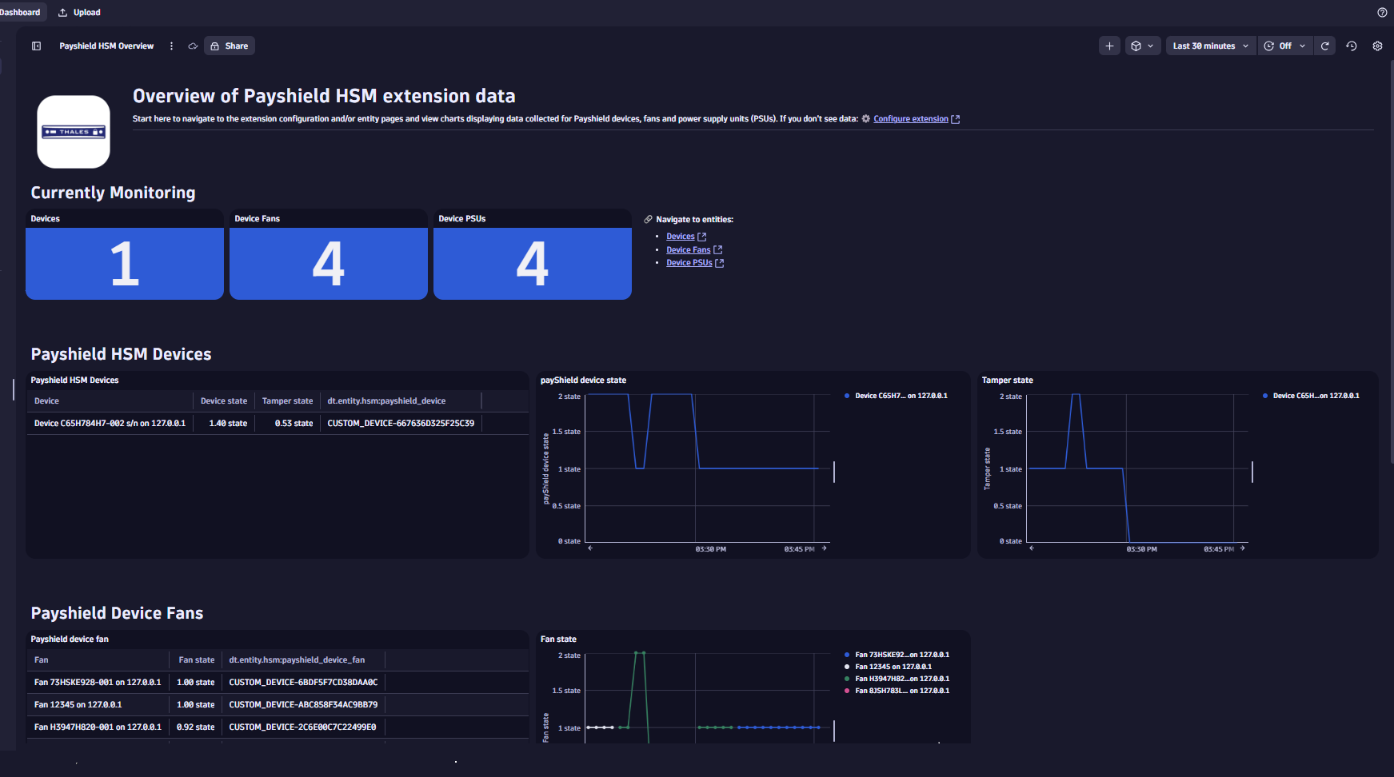Image resolution: width=1394 pixels, height=777 pixels.
Task: Click the Upload button
Action: (x=79, y=12)
